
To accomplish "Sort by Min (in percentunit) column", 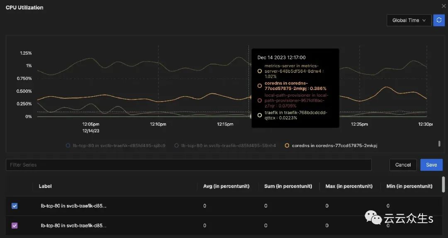I will (409, 186).
